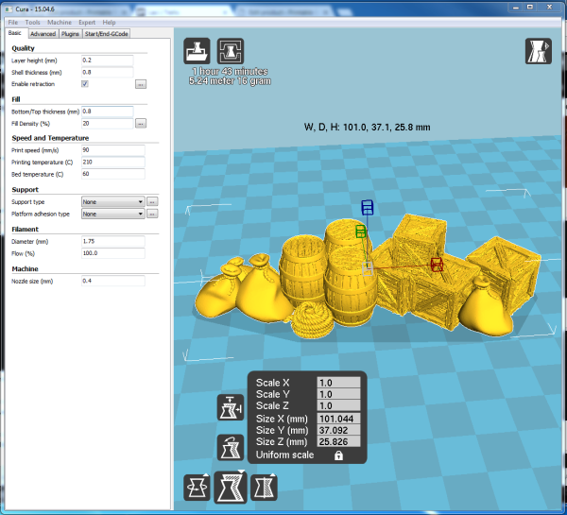Select the Rotate tool
This screenshot has height=515, width=567.
[x=197, y=488]
